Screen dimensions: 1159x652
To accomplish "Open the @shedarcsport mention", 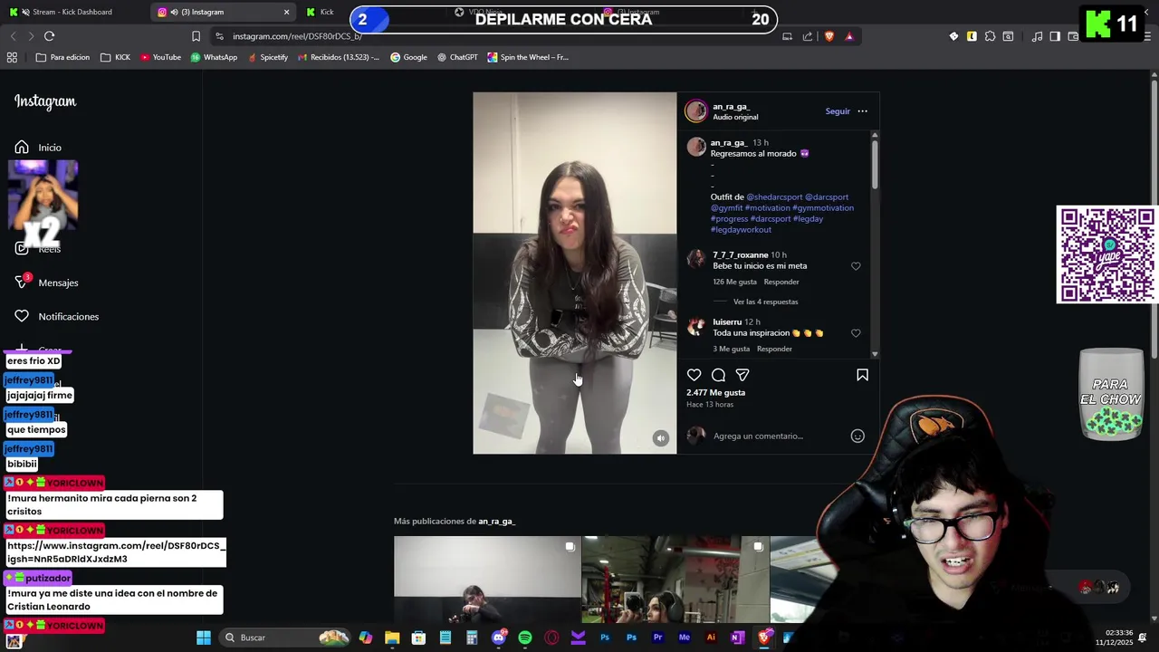I will click(774, 197).
